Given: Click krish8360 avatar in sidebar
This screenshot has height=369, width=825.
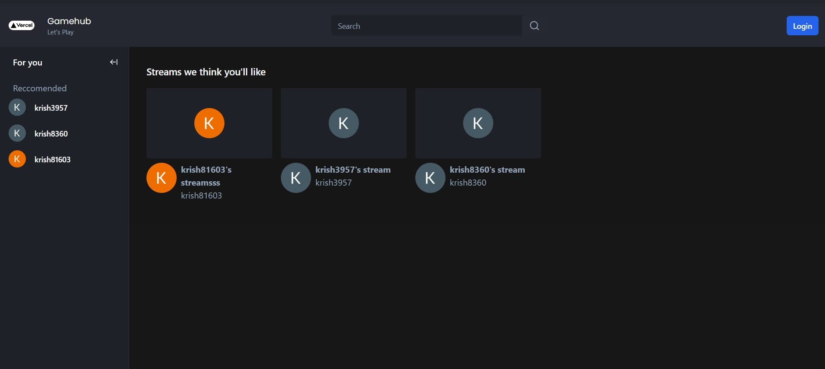Looking at the screenshot, I should pyautogui.click(x=17, y=133).
